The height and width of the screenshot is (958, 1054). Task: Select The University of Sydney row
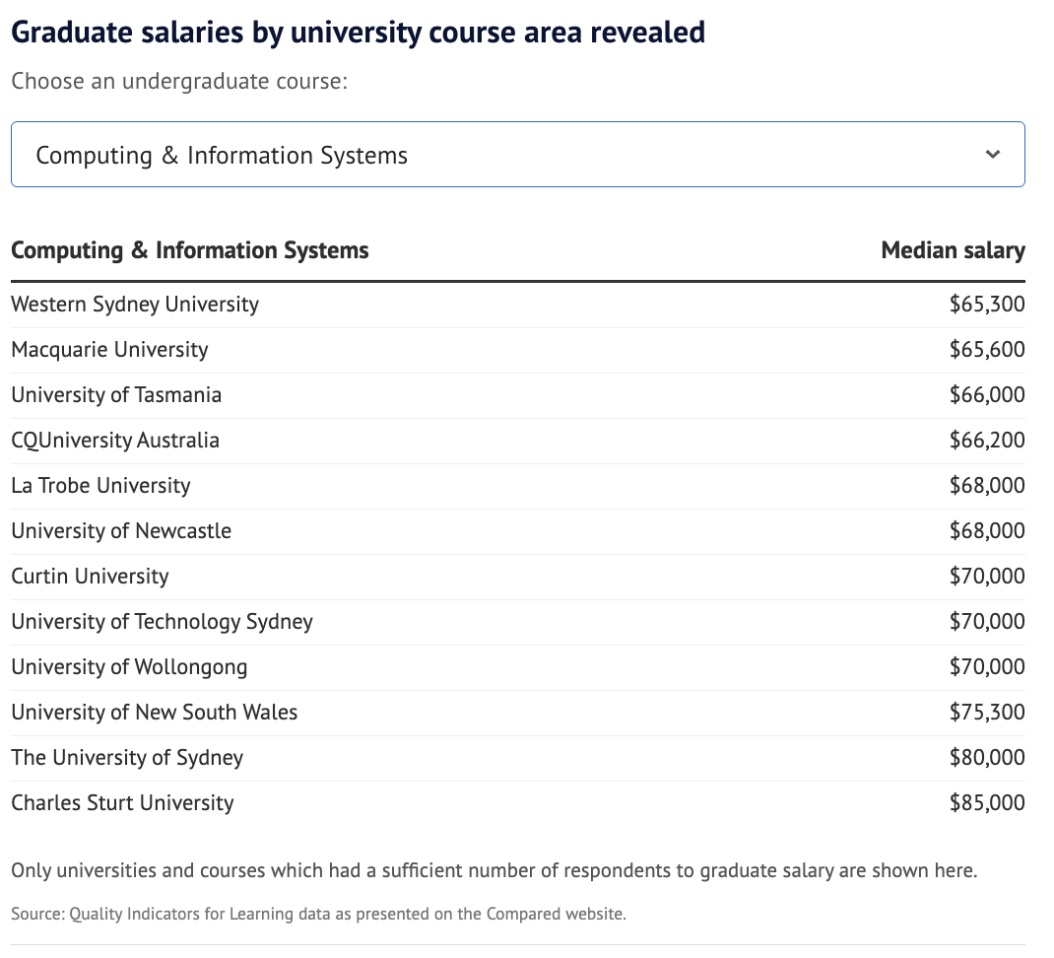pos(127,758)
